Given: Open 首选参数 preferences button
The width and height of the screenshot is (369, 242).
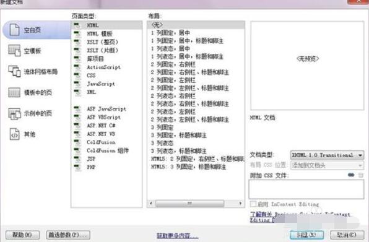Looking at the screenshot, I should click(x=68, y=235).
